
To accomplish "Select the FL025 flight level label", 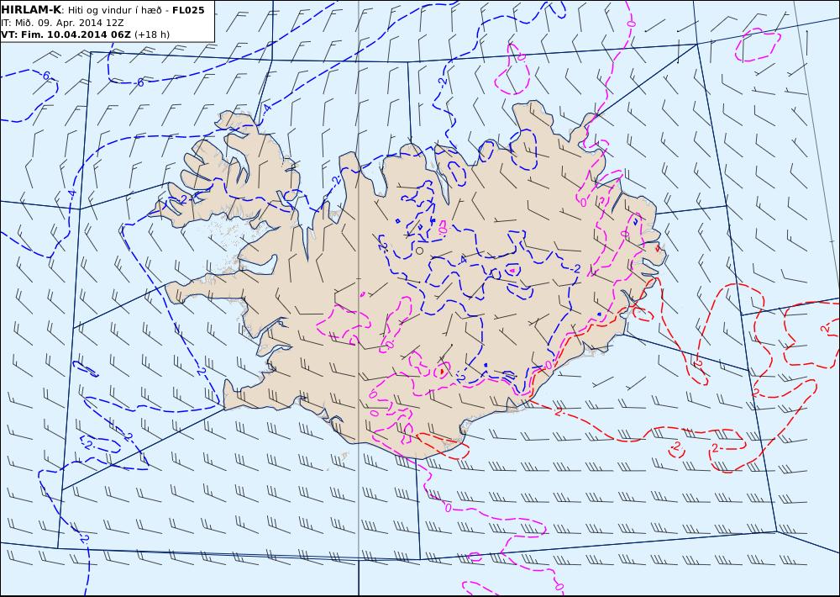I will tap(188, 10).
